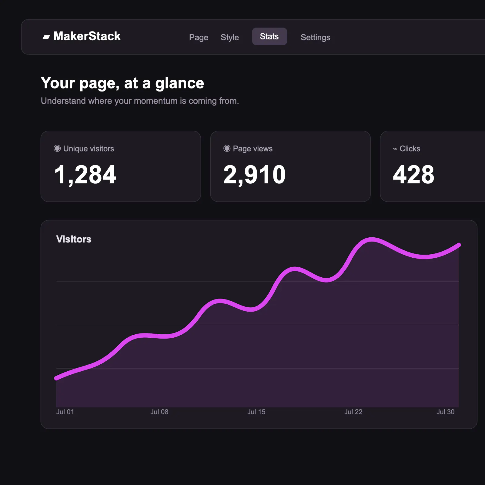Click the Jul 08 axis label
The height and width of the screenshot is (485, 485).
159,412
